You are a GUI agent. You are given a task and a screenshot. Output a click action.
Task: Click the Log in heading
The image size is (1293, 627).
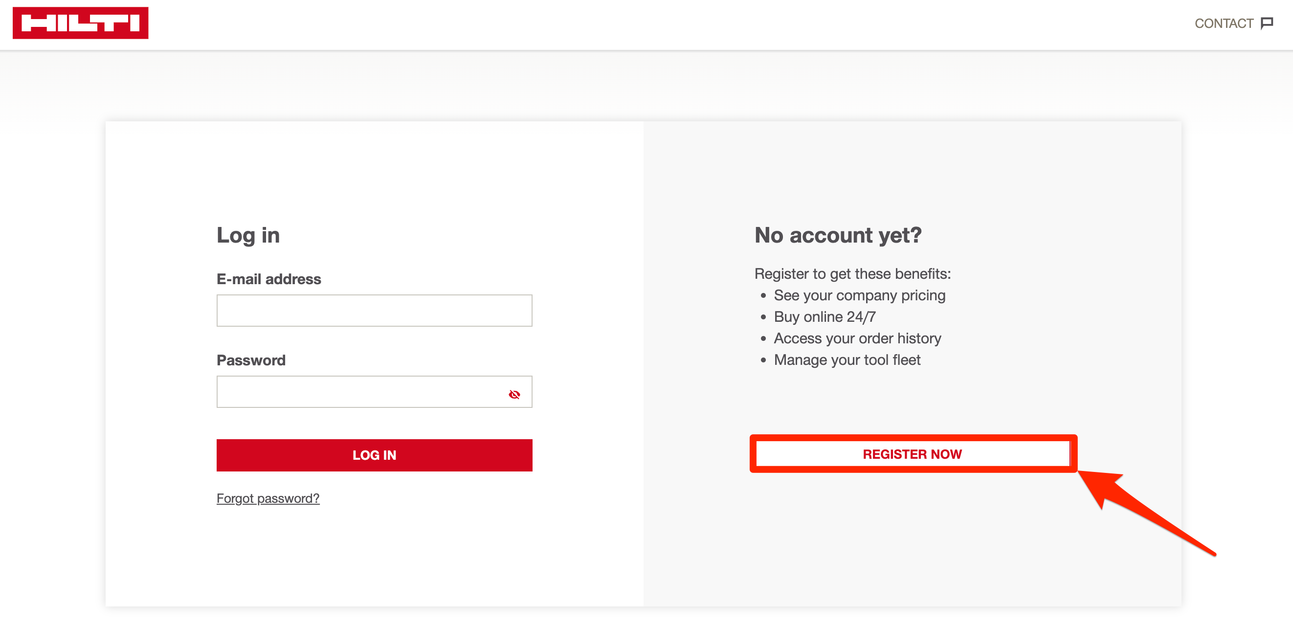coord(248,235)
